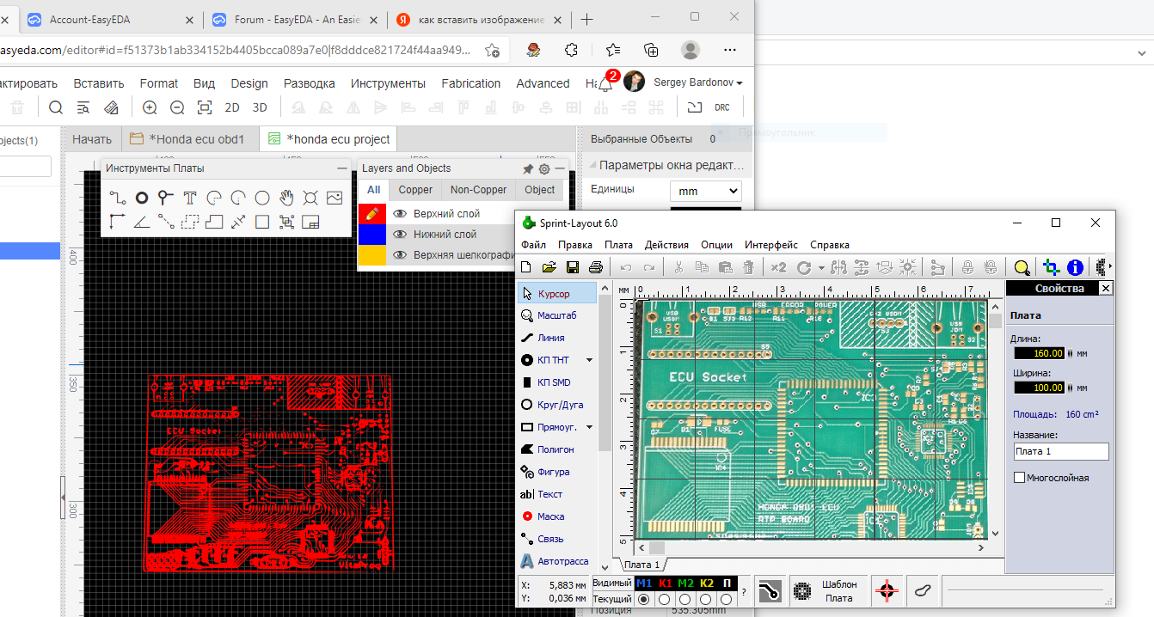Click the Автотрасса tool button

pyautogui.click(x=555, y=561)
